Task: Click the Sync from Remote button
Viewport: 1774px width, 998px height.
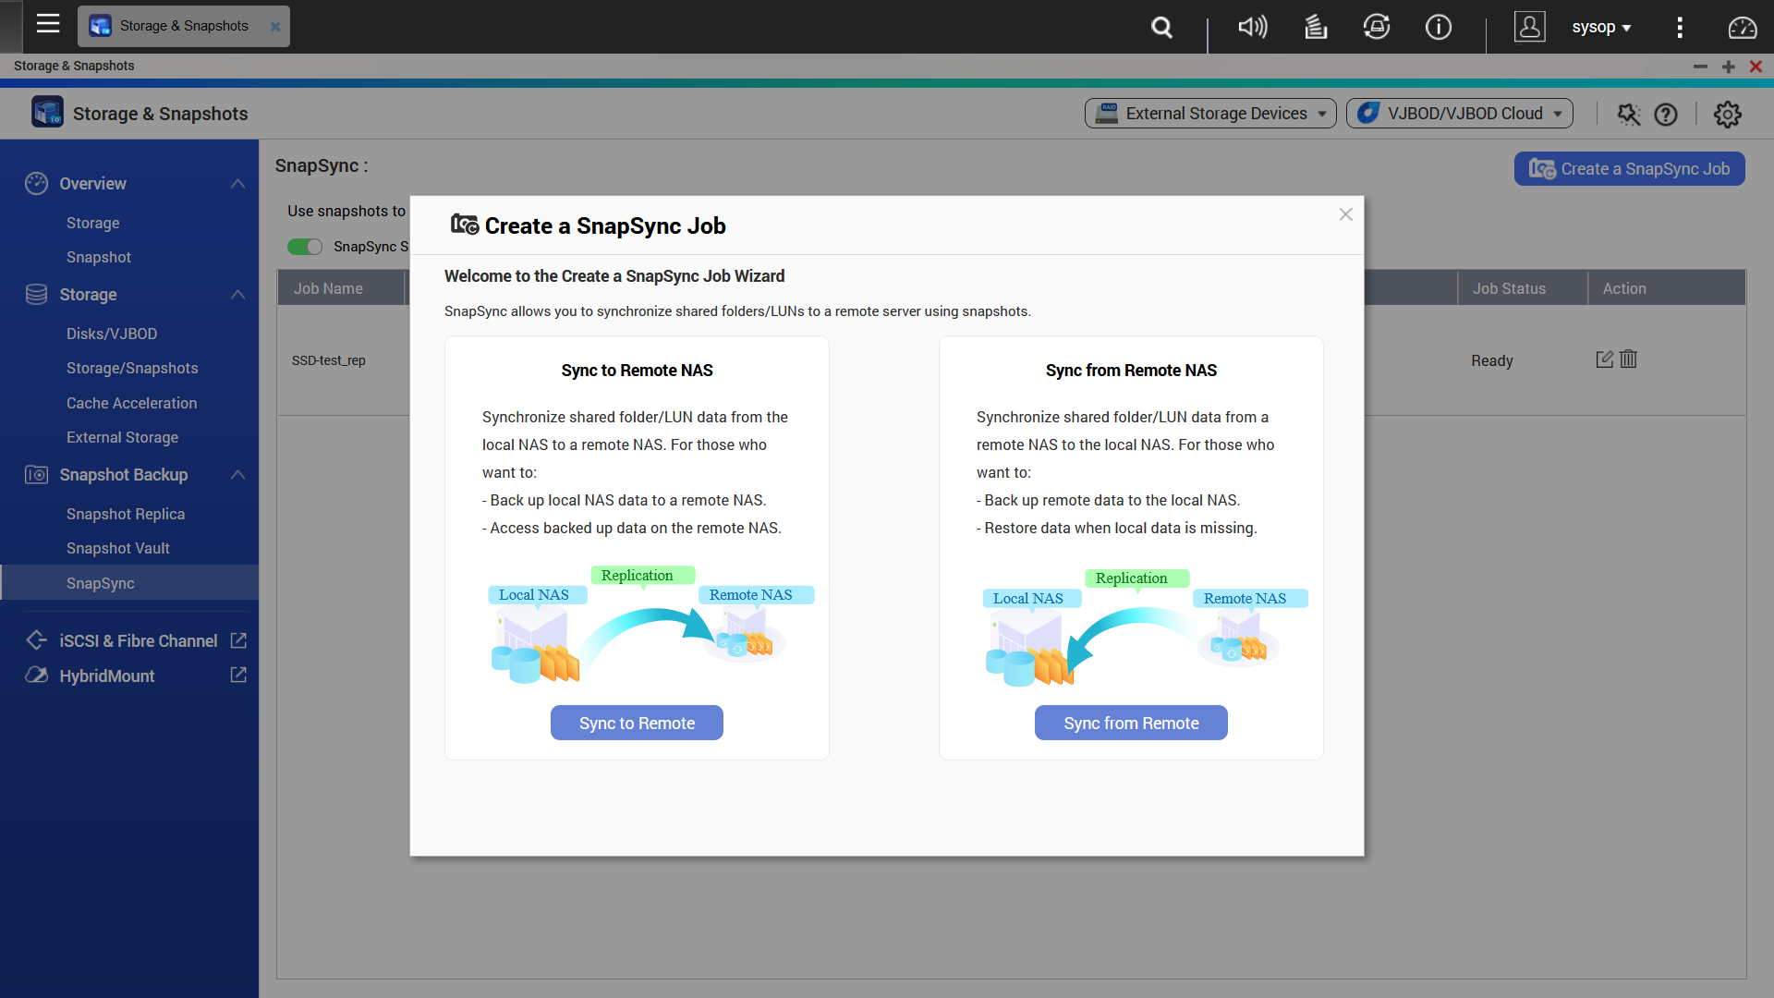Action: tap(1130, 723)
